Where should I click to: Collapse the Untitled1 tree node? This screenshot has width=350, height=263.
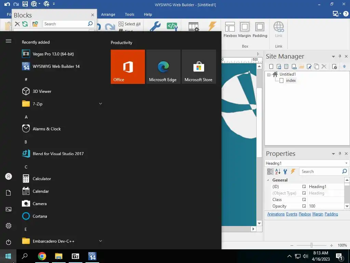(269, 75)
